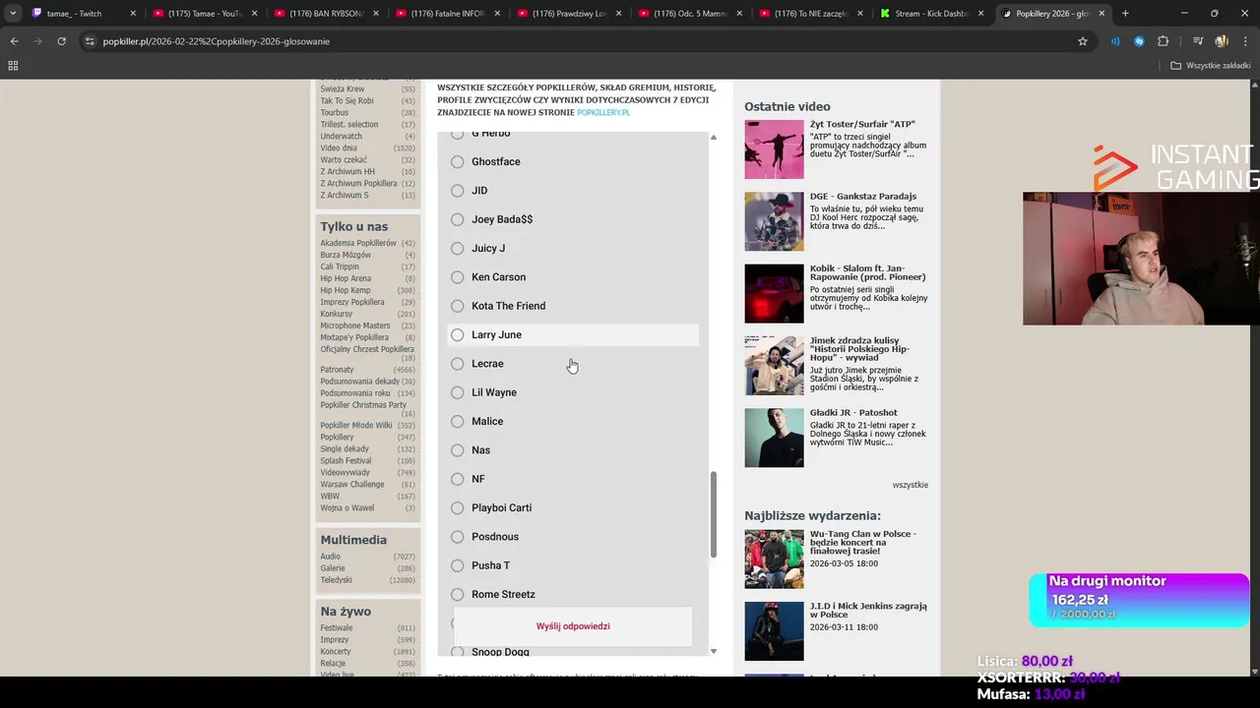Close the To NIE zaczęło YouTube tab
The image size is (1260, 708).
tap(859, 14)
